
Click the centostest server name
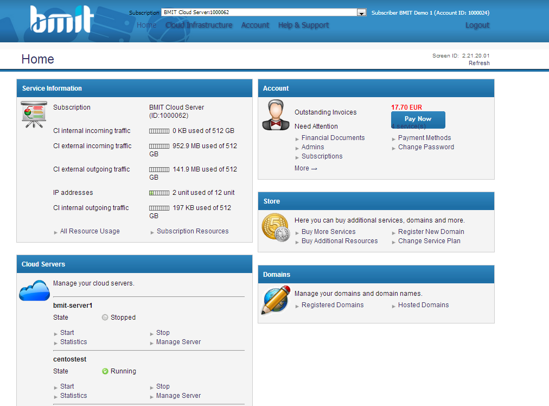(69, 359)
